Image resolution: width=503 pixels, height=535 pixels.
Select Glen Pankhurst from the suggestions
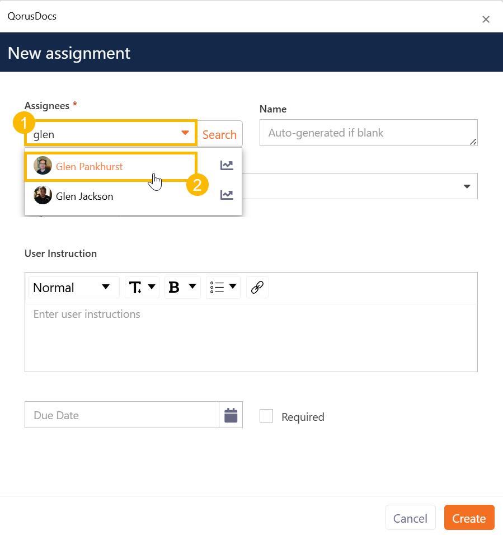pos(90,167)
